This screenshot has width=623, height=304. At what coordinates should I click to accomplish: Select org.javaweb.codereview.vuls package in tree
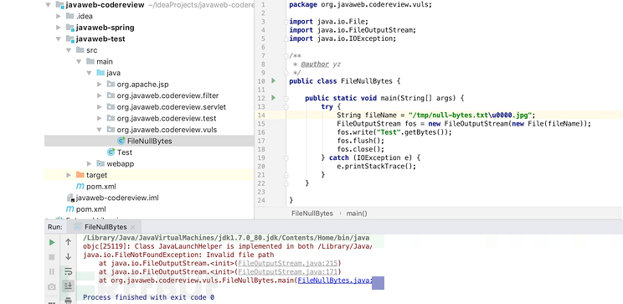tap(162, 130)
